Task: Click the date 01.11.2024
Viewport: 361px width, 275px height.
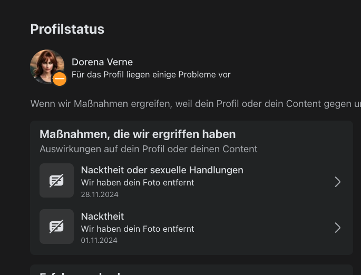Action: [99, 240]
